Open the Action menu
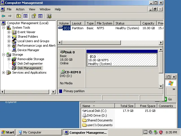 (x=20, y=9)
